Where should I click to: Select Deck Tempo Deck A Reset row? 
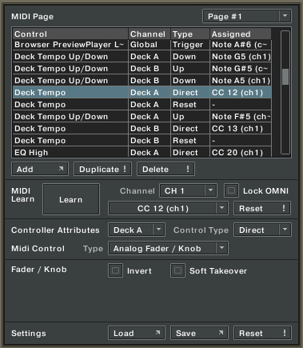[x=142, y=104]
